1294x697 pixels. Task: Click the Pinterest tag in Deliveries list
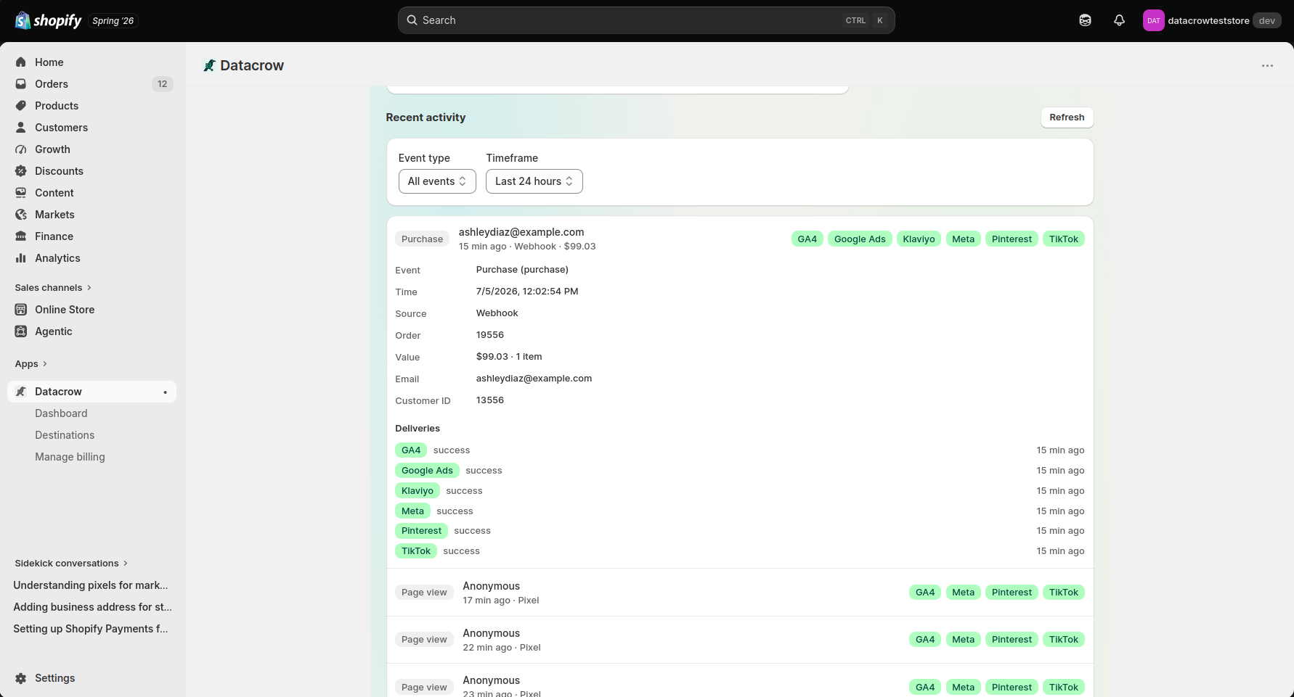421,531
